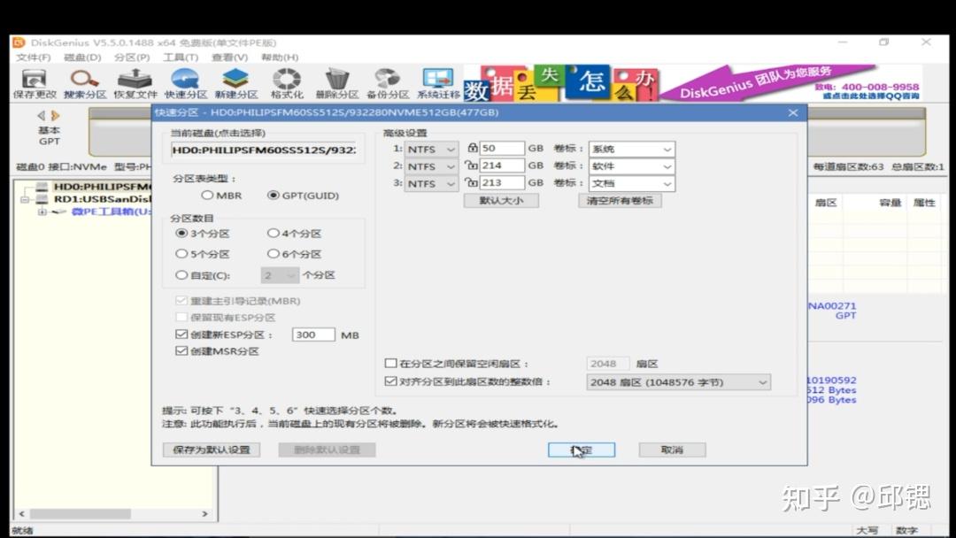
Task: Select the New Partition (新建分区) icon
Action: click(236, 84)
